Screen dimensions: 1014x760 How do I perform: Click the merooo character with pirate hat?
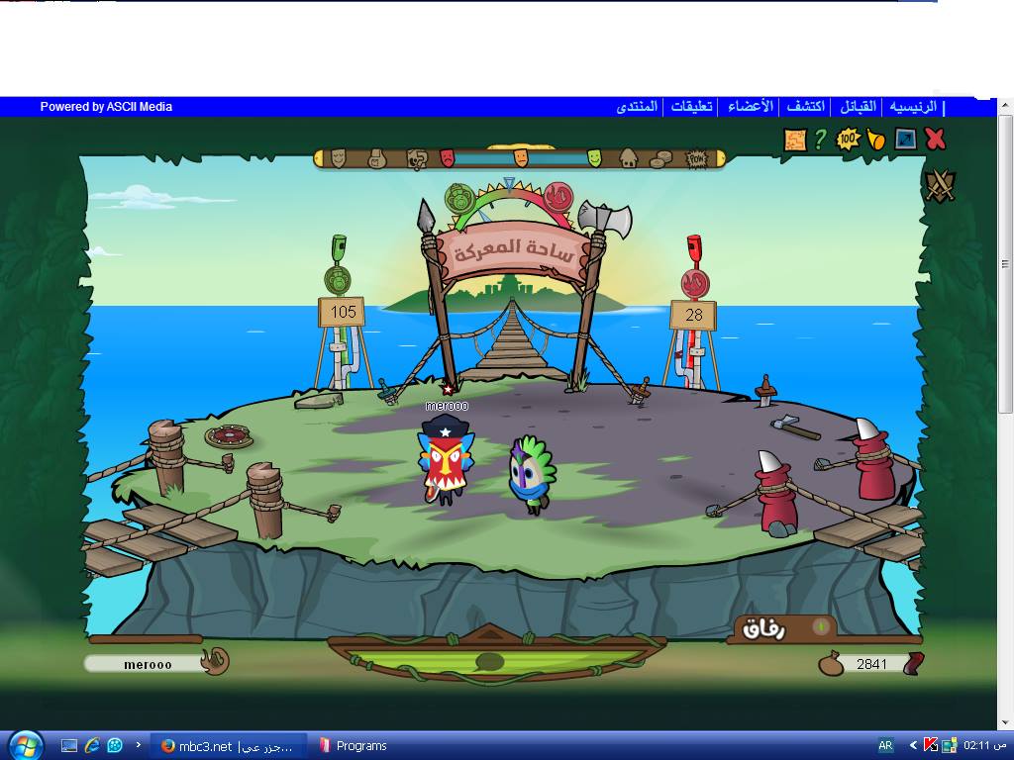[x=446, y=459]
